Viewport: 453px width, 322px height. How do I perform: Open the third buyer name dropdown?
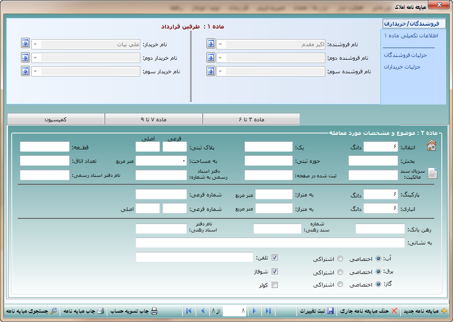(35, 72)
